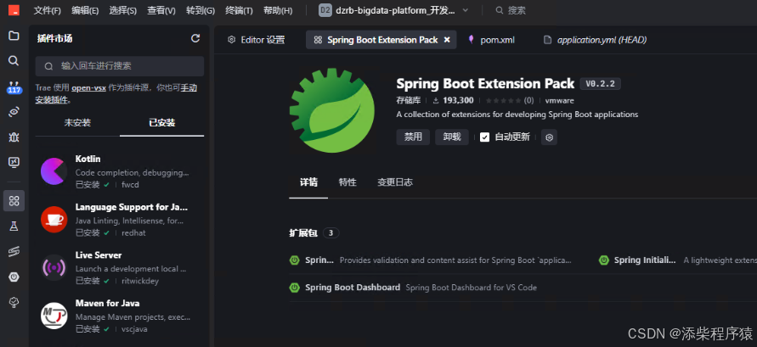
Task: Close the Spring Boot Extension Pack tab
Action: pos(447,40)
